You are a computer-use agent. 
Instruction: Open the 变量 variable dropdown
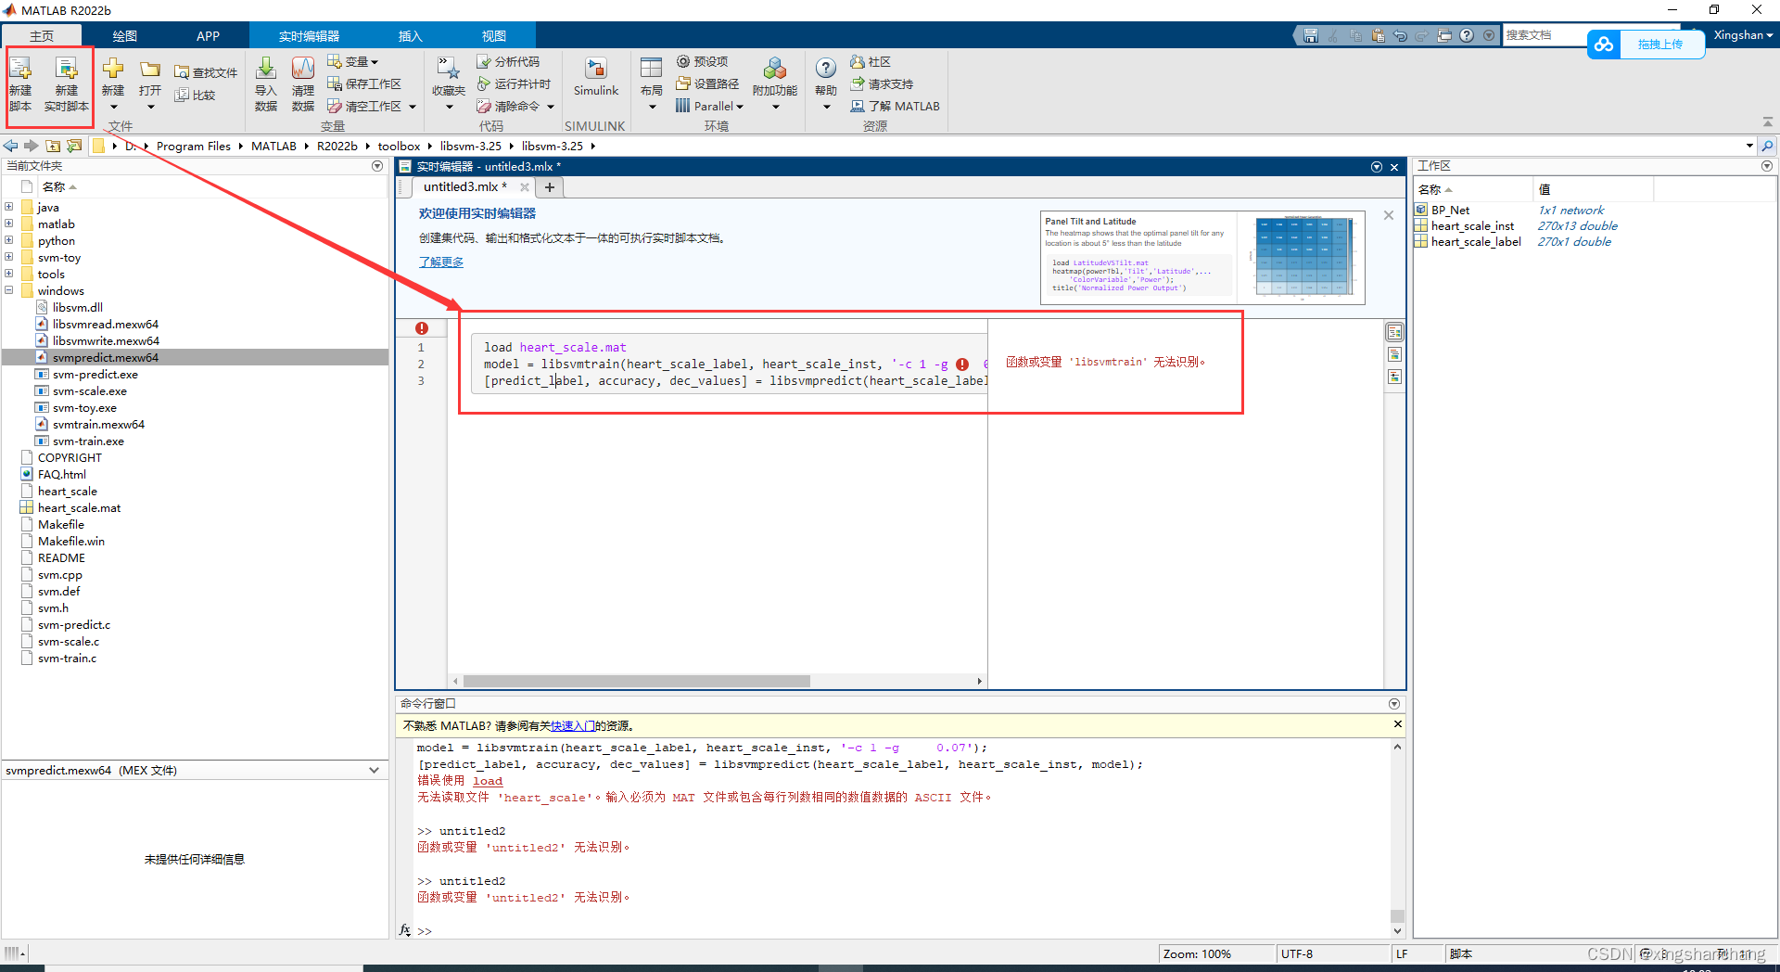click(353, 61)
